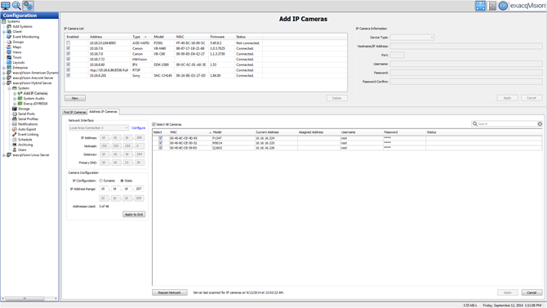The image size is (547, 308).
Task: Open Storage tree item
Action: (x=24, y=109)
